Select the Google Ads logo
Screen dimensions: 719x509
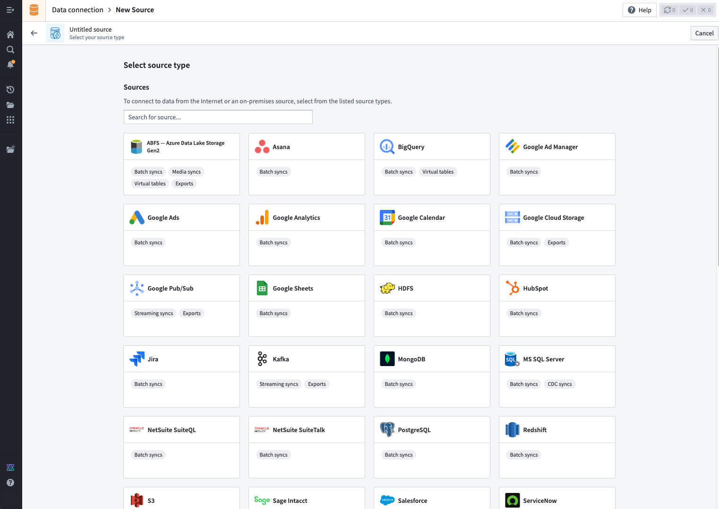click(137, 217)
